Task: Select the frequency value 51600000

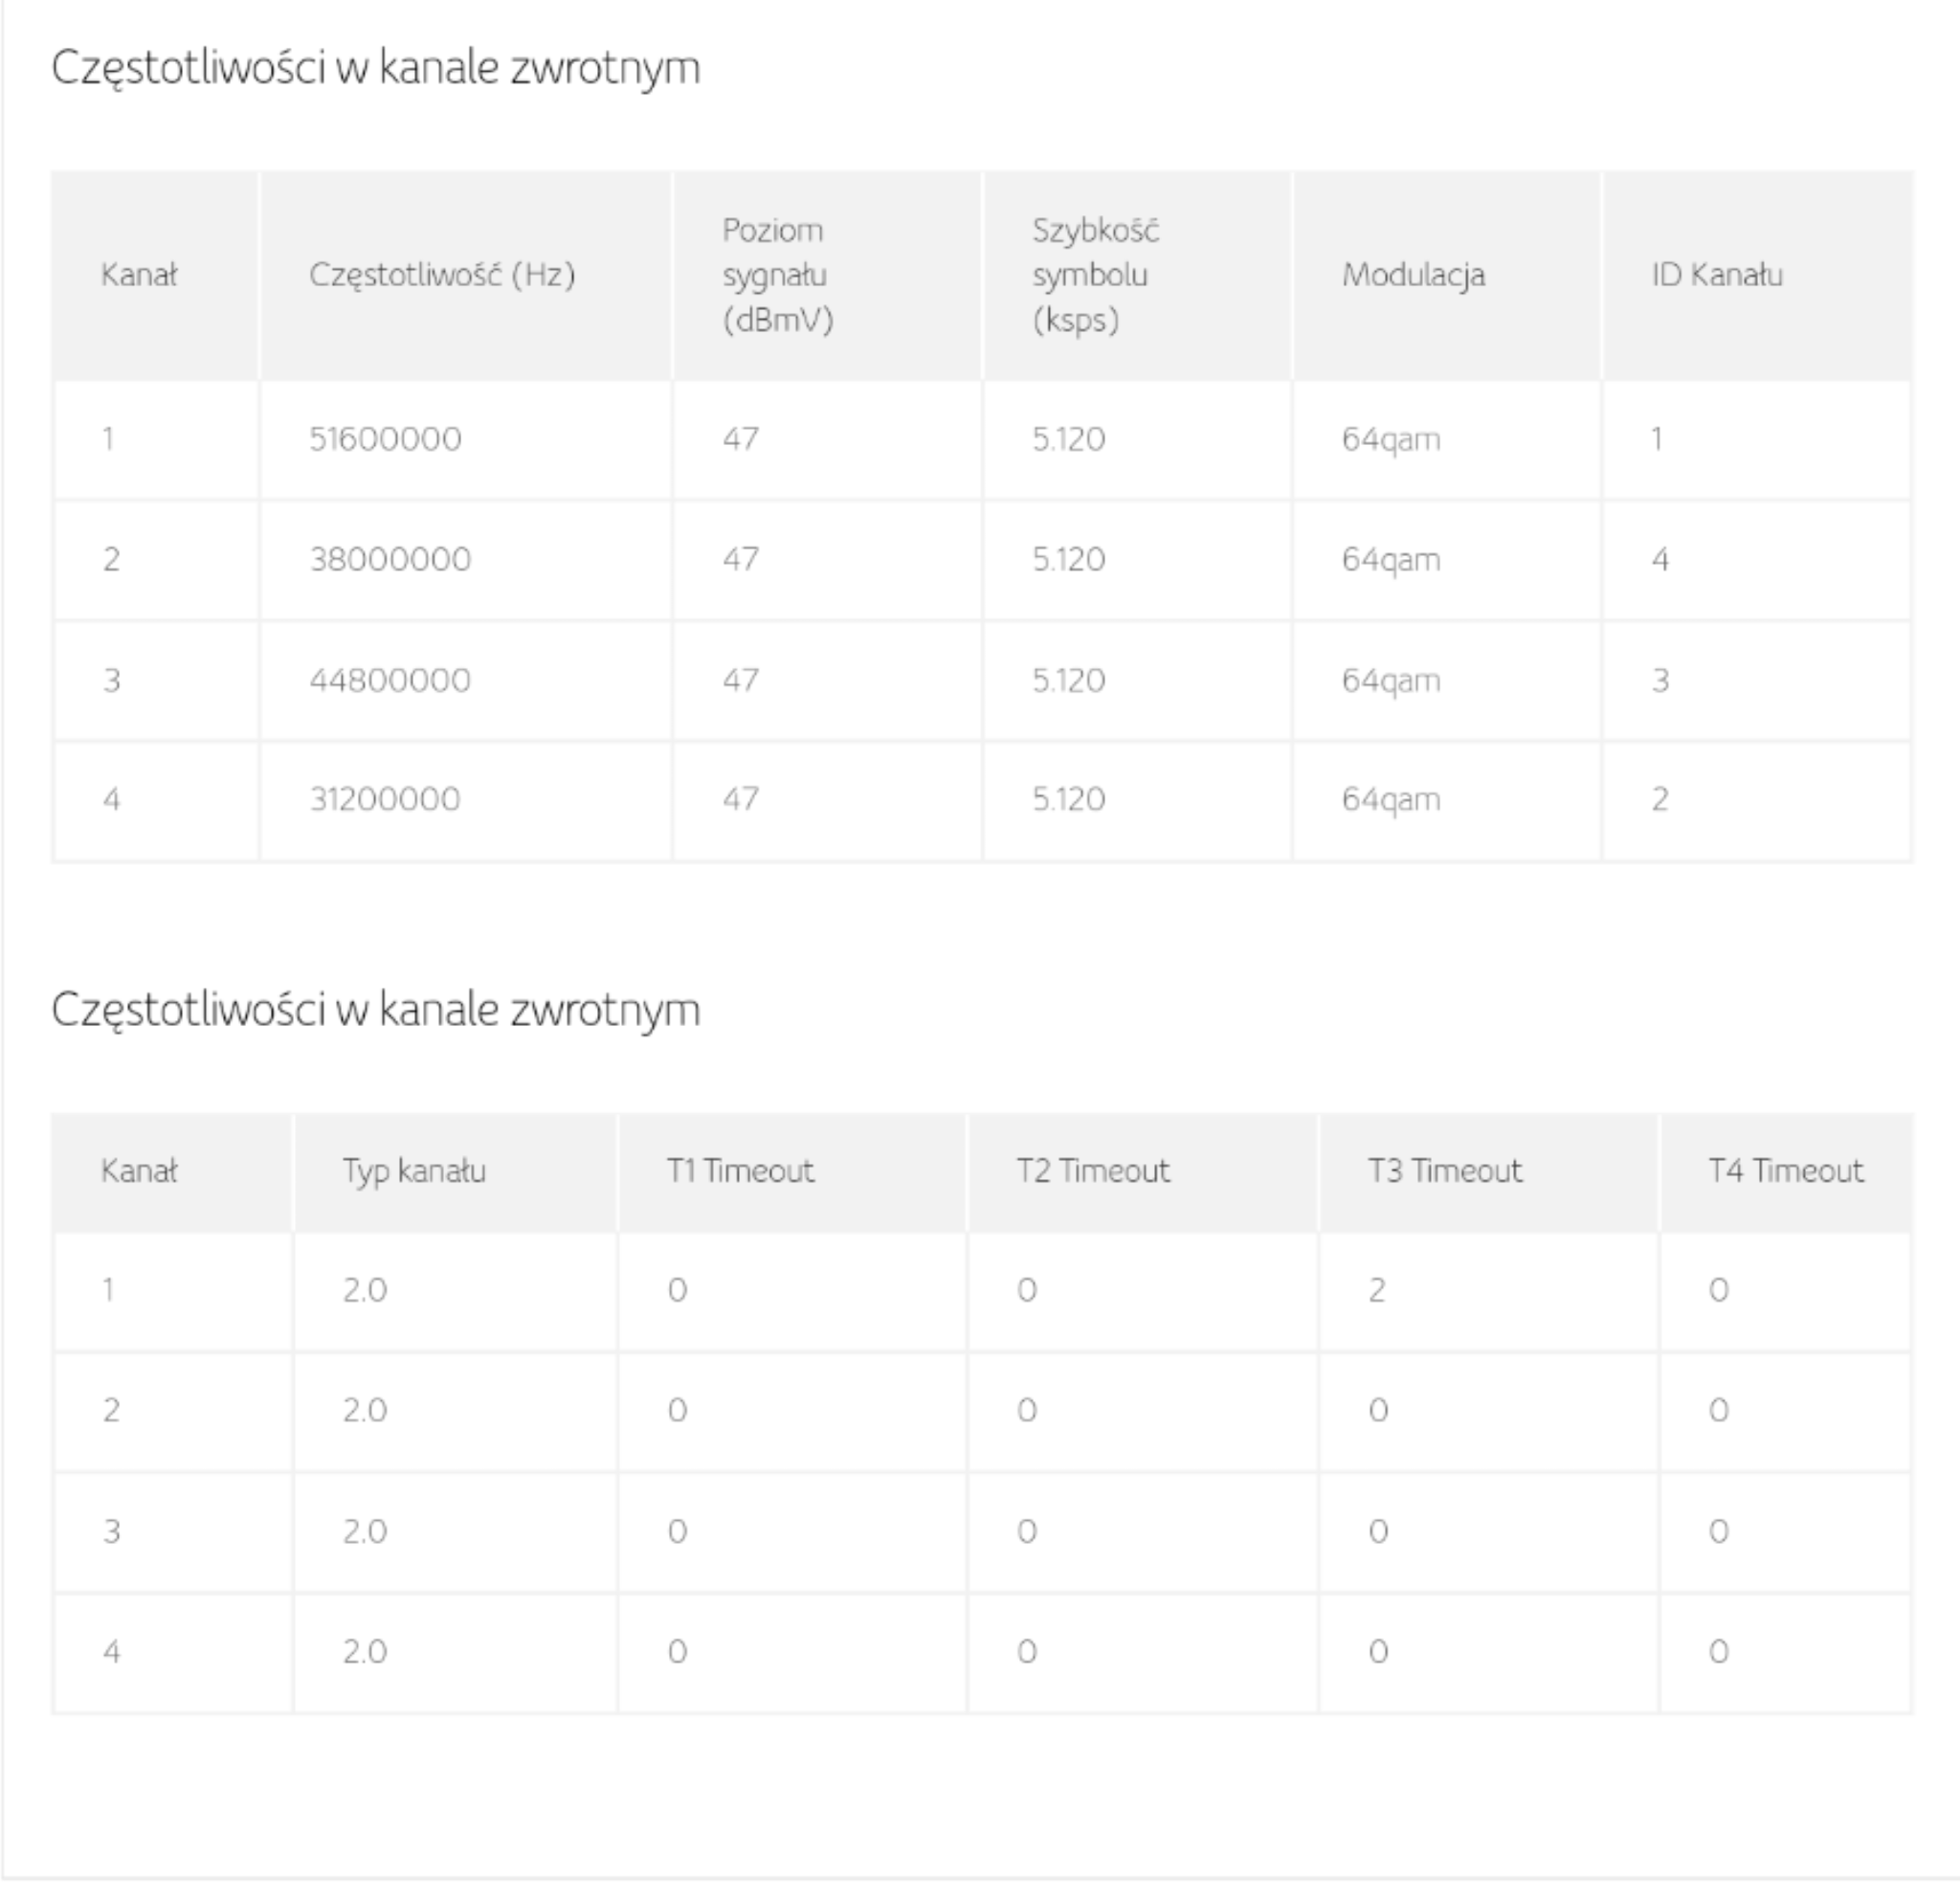Action: click(385, 439)
